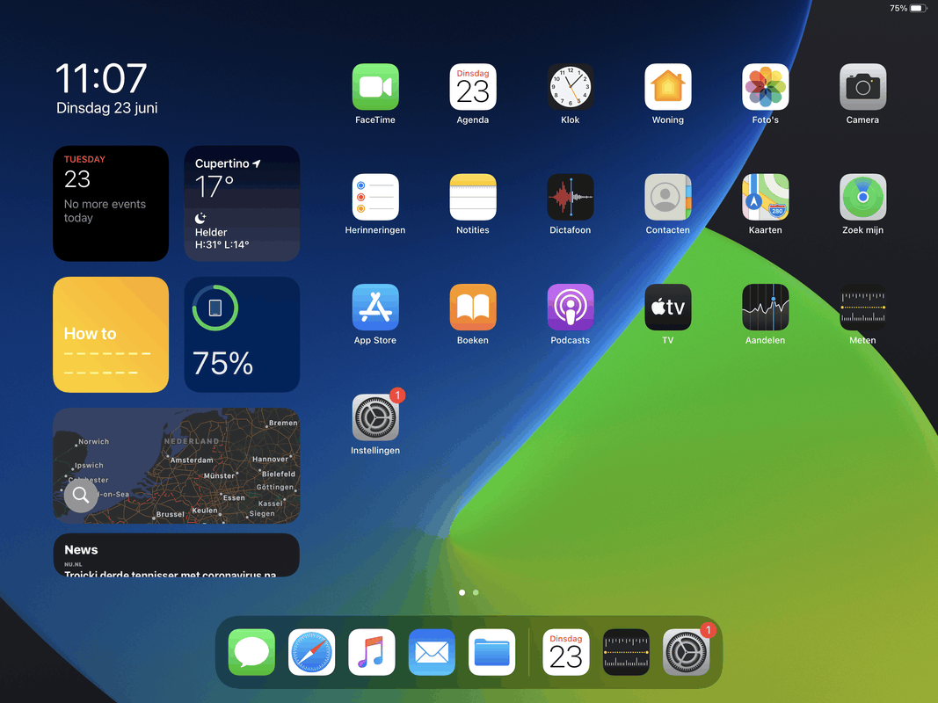Image resolution: width=938 pixels, height=703 pixels.
Task: Open Instellingen settings on home screen
Action: pos(375,417)
